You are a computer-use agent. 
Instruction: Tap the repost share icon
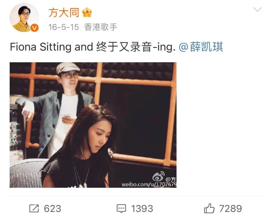pos(34,208)
